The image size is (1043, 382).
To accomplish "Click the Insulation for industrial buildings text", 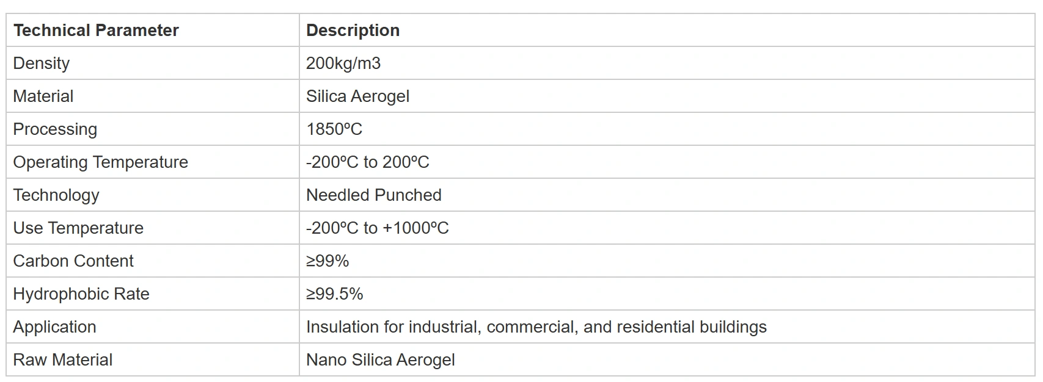I will tap(536, 327).
